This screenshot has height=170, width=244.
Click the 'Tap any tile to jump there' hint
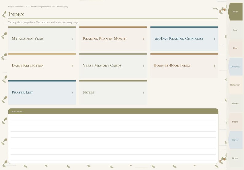[43, 22]
